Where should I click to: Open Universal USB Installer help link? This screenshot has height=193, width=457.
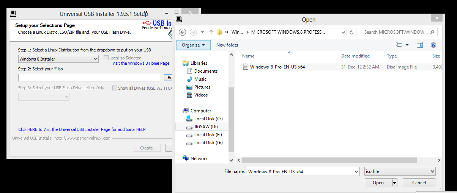click(82, 129)
